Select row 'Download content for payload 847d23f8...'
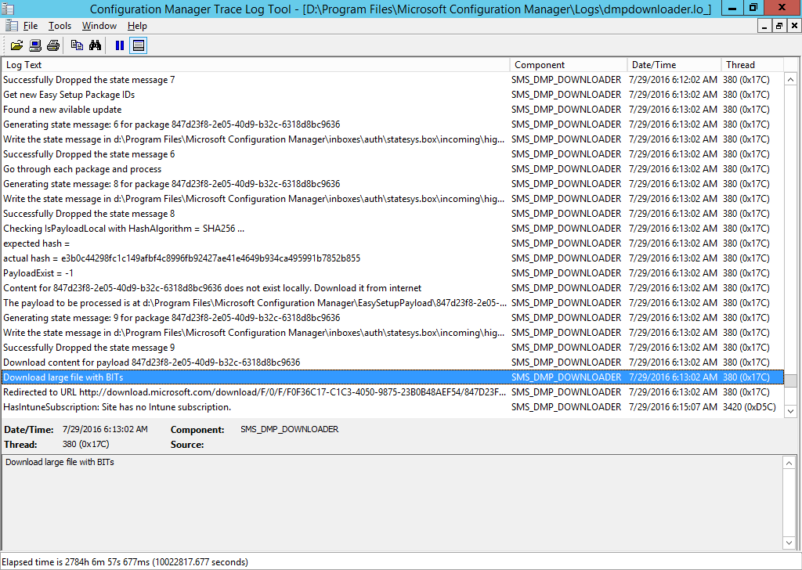Viewport: 802px width, 570px height. [x=392, y=362]
